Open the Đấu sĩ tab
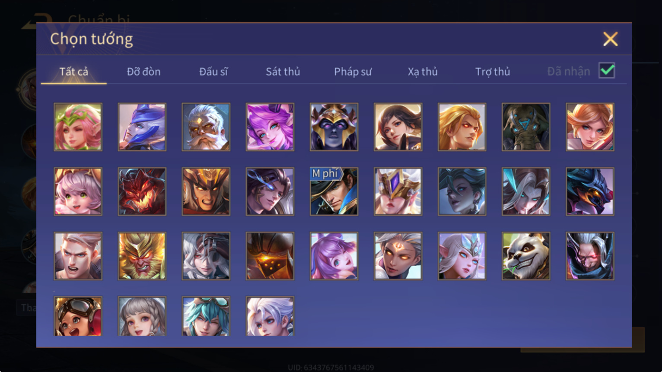 213,72
